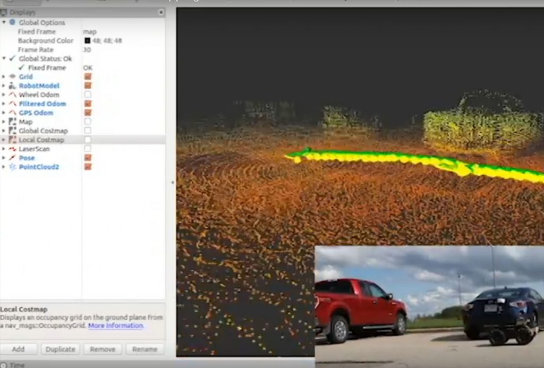Click the Background Color black swatch
The width and height of the screenshot is (544, 368).
[x=87, y=40]
